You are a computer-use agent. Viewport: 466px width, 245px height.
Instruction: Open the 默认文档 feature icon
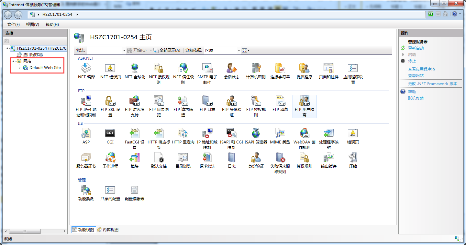(159, 158)
